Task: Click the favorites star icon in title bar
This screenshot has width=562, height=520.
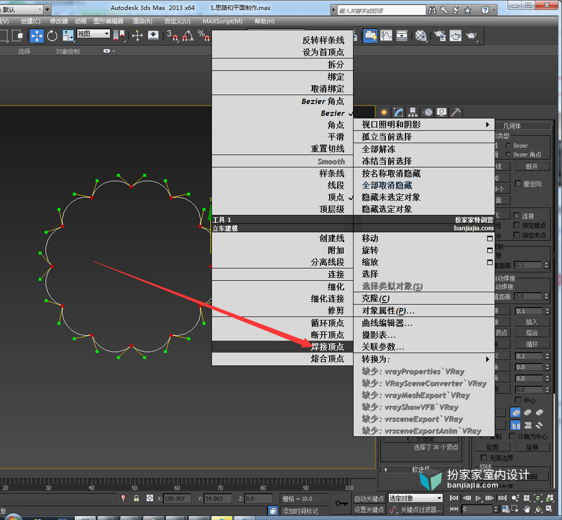Action: (467, 10)
